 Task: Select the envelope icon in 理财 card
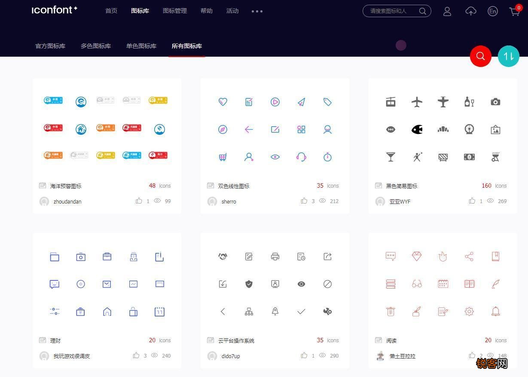click(107, 284)
